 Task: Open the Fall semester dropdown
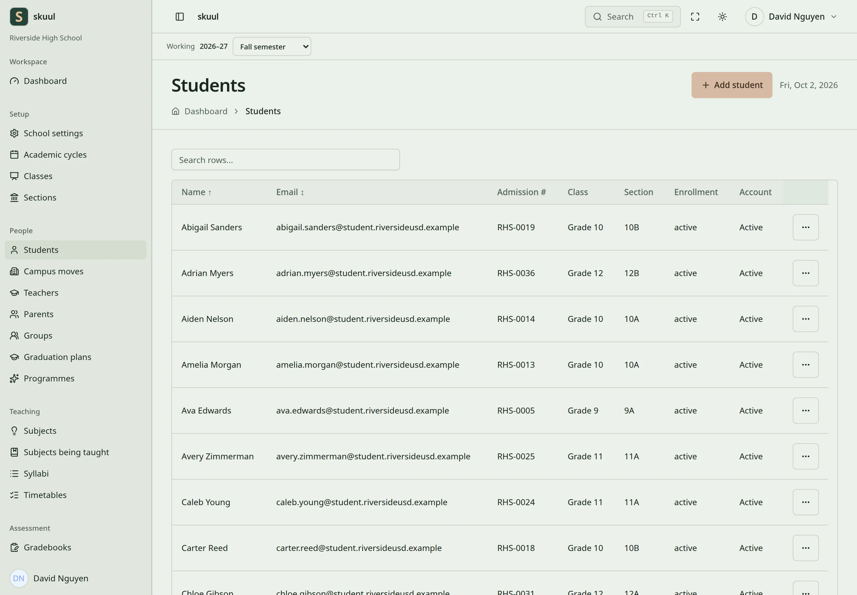coord(272,47)
